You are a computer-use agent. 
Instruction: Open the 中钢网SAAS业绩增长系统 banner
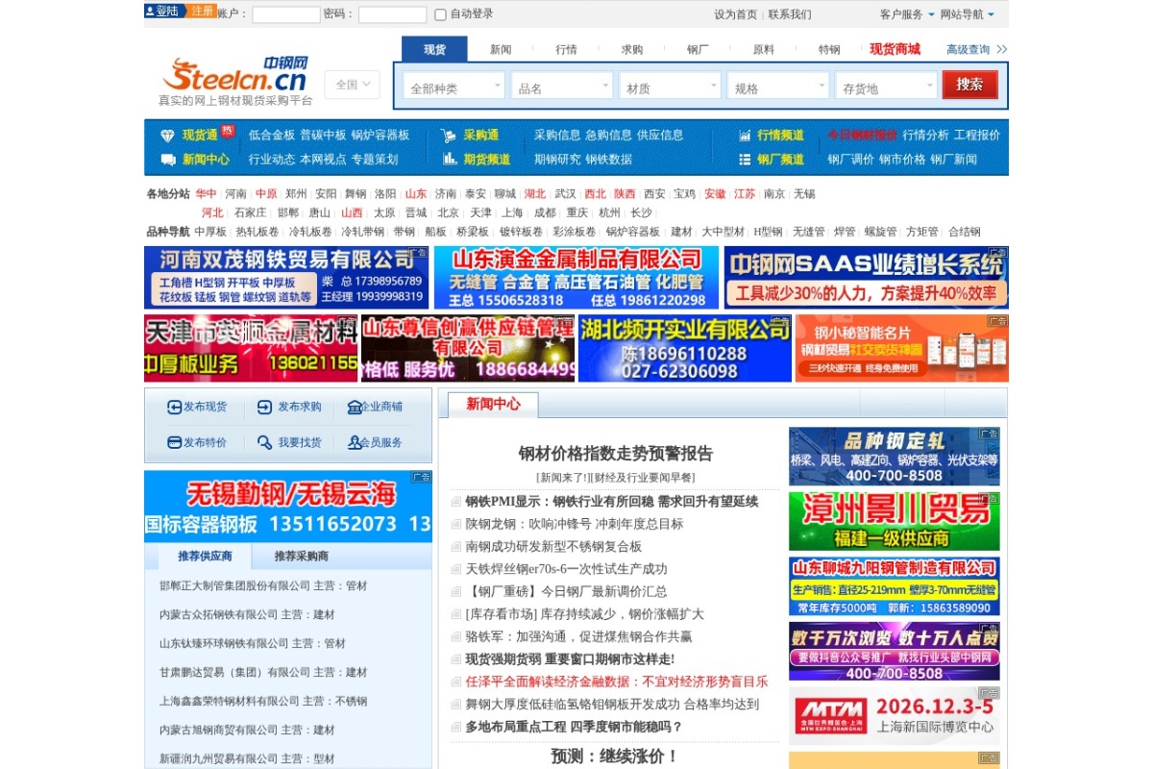tap(867, 278)
